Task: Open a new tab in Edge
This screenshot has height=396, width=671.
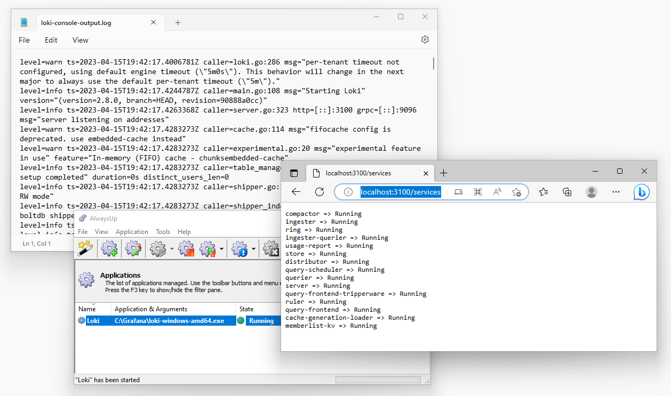Action: (x=443, y=173)
